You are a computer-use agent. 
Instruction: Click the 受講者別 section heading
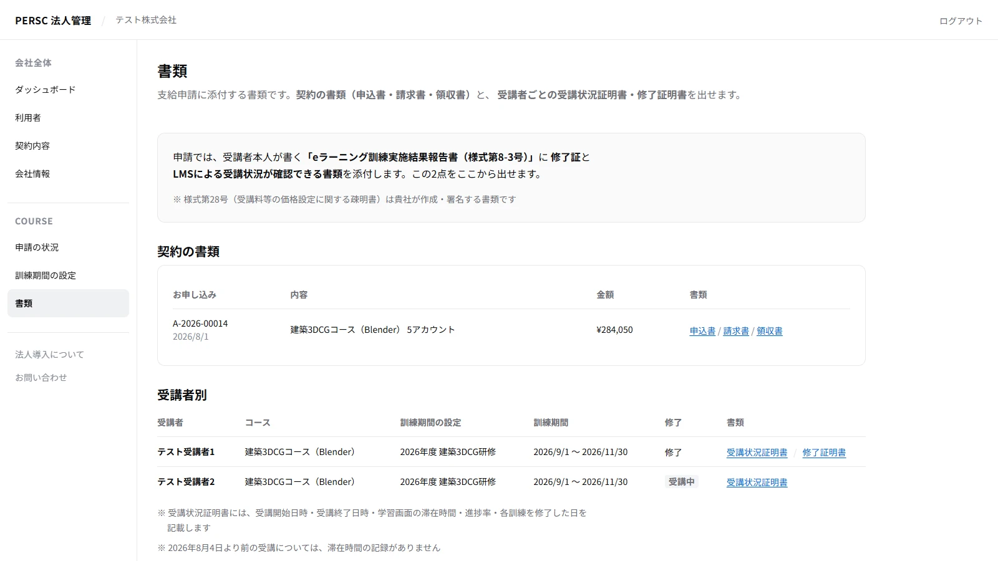(x=182, y=395)
